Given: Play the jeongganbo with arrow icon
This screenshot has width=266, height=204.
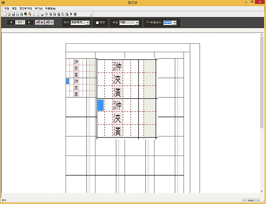Looking at the screenshot, I should click(x=71, y=14).
